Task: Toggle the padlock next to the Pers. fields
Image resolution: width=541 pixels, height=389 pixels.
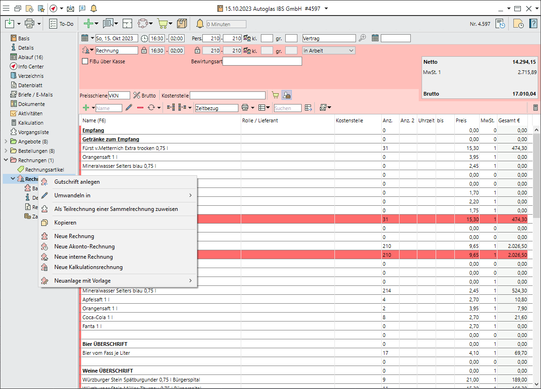Action: point(197,51)
